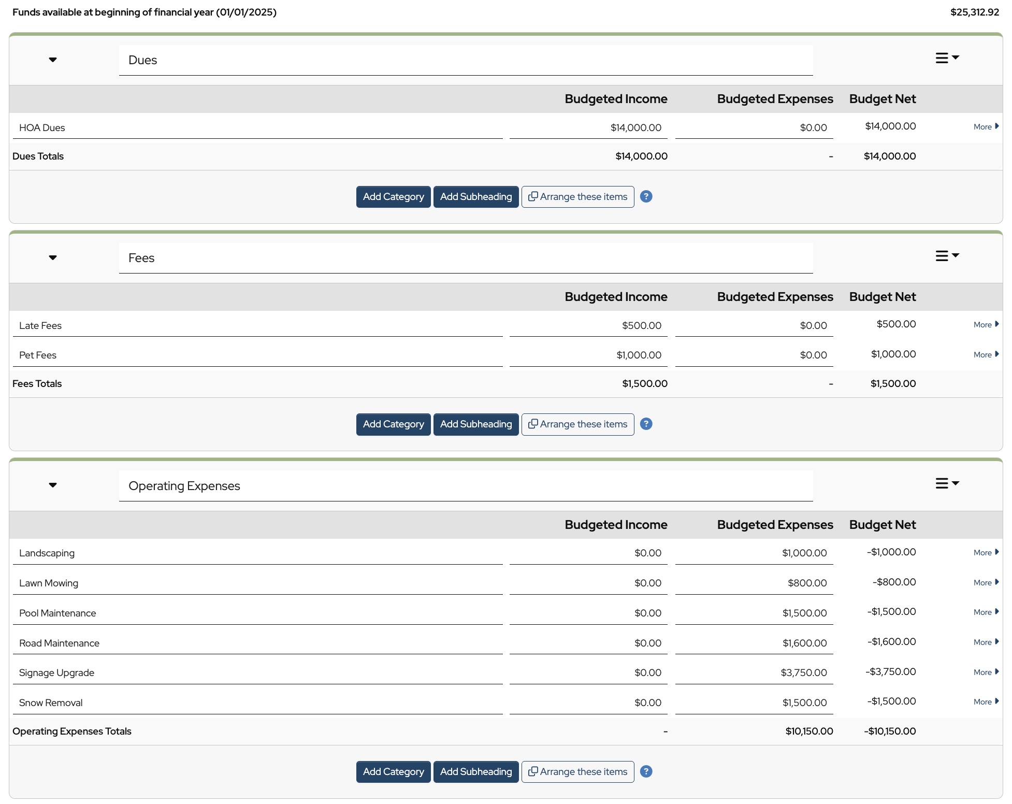Click help icon in Dues section

pyautogui.click(x=646, y=197)
